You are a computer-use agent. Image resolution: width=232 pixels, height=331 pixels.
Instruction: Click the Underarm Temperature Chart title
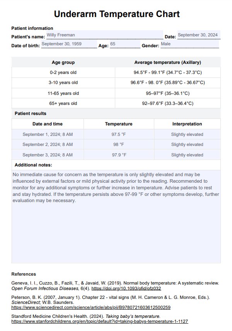tap(117, 14)
